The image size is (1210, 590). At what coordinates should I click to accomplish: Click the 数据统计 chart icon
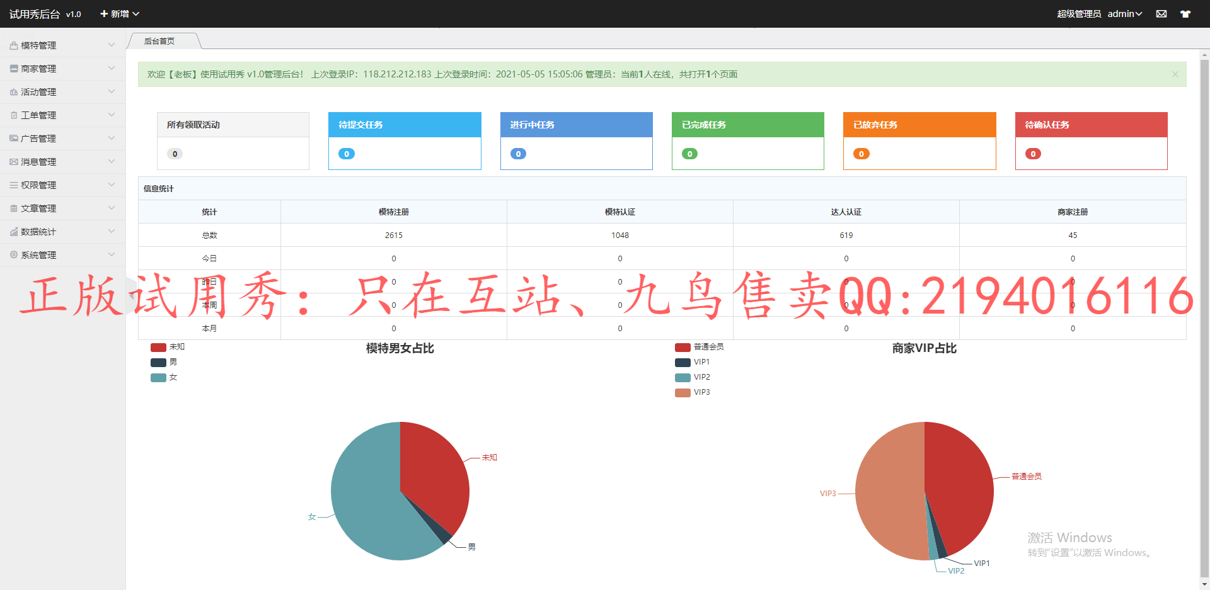(14, 232)
